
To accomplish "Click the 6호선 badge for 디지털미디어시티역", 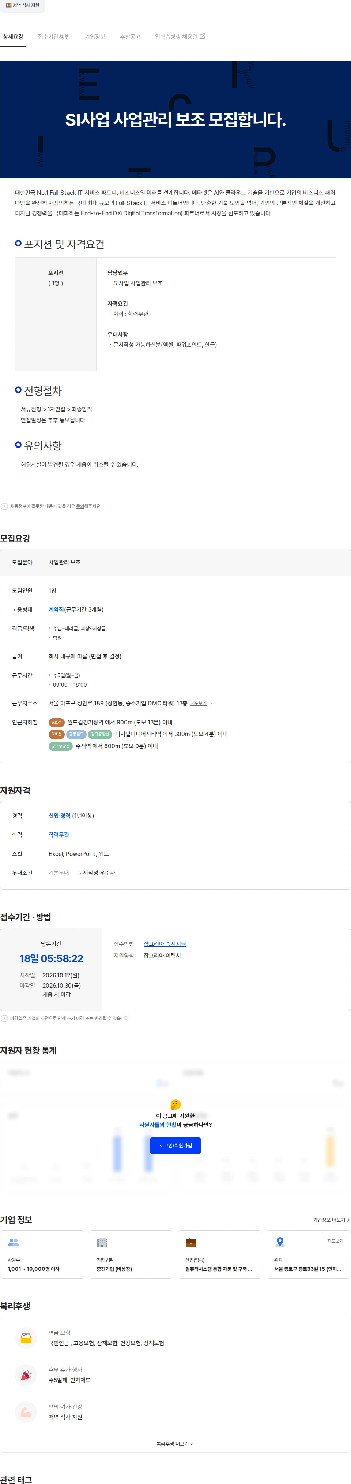I will (56, 734).
